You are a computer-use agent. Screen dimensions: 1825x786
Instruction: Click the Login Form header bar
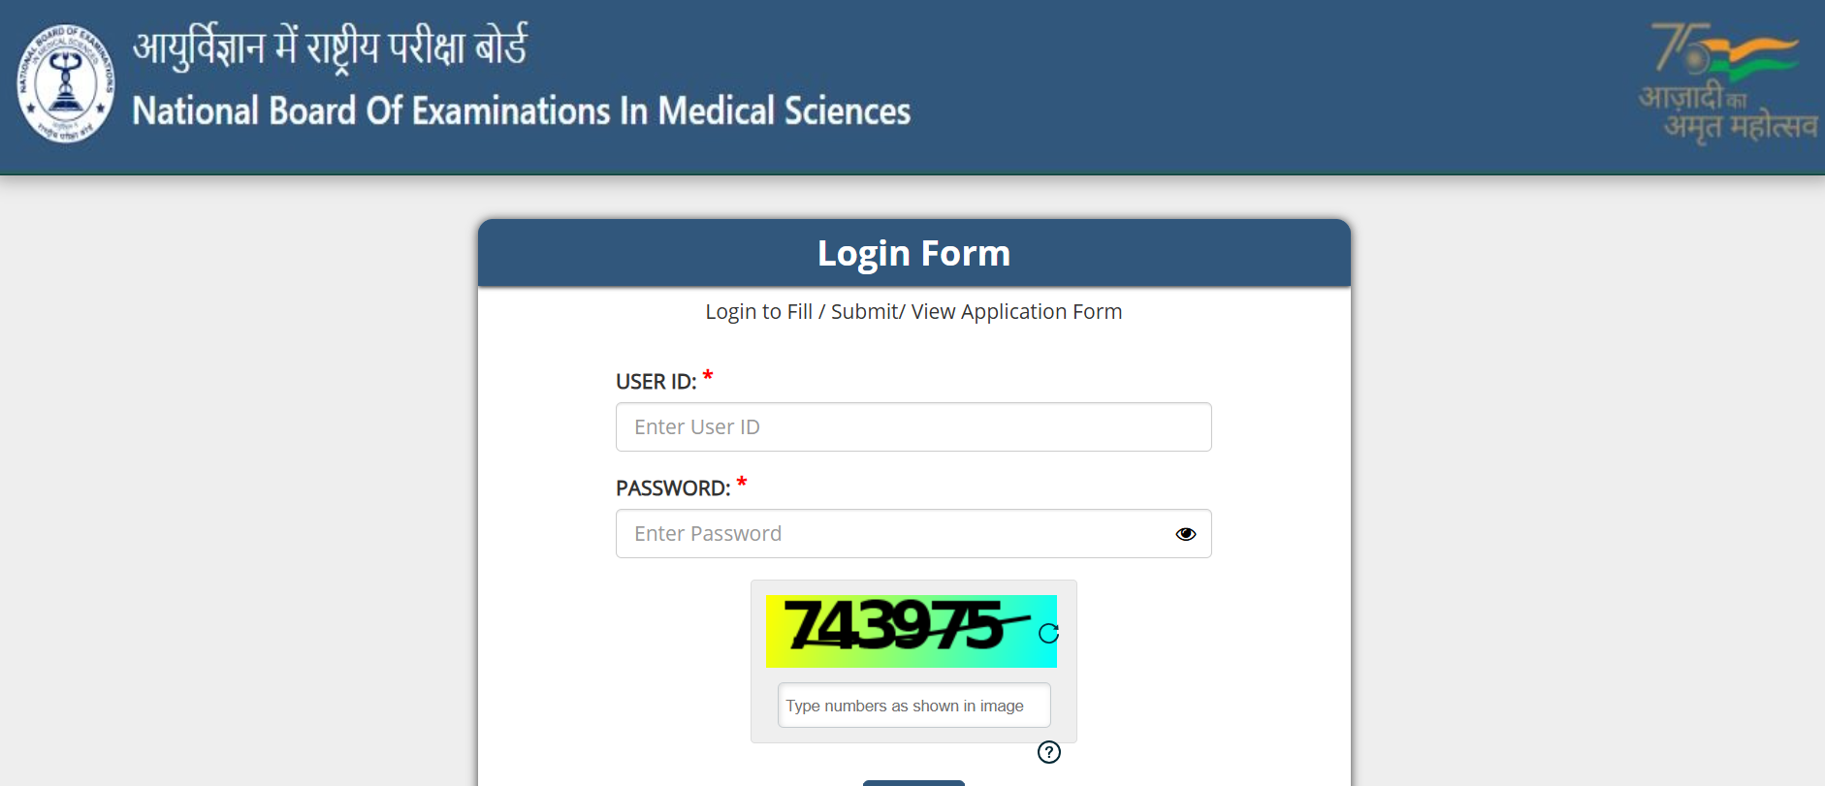click(913, 253)
